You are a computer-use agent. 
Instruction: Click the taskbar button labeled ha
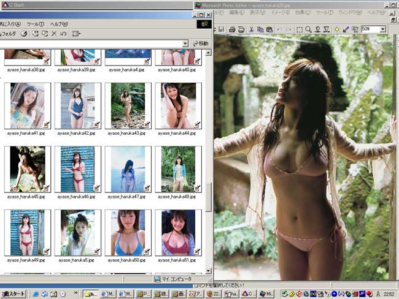231,294
